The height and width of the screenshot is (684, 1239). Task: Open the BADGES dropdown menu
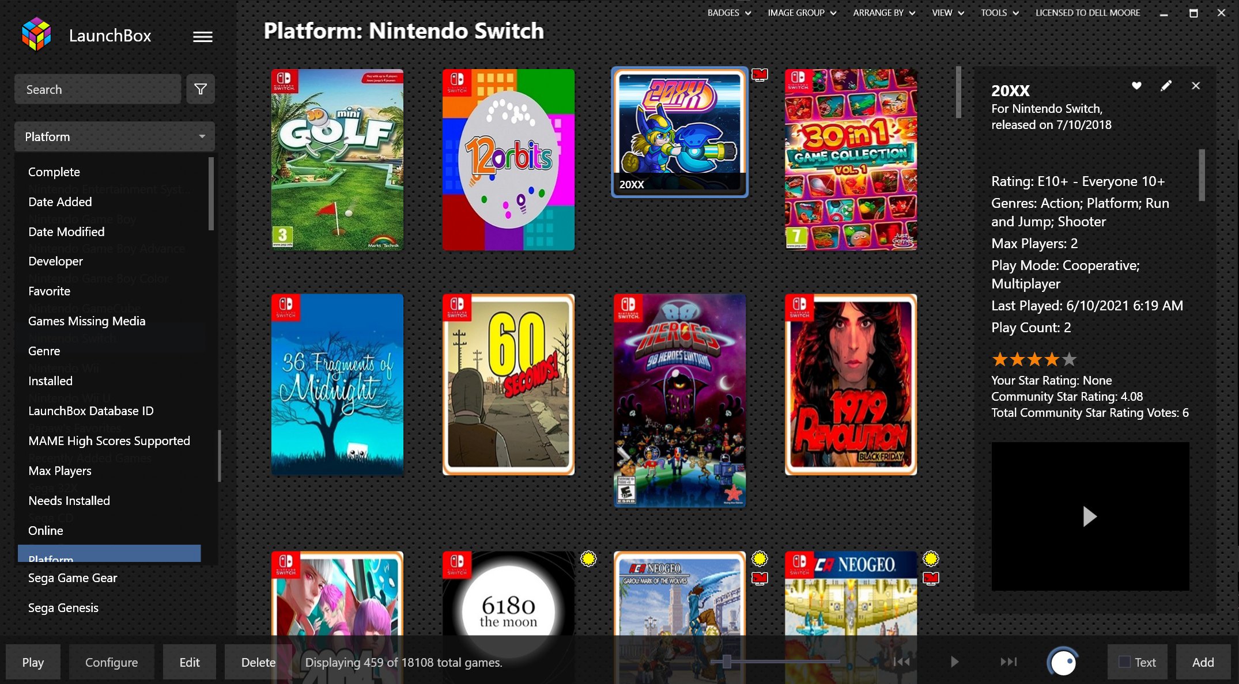pos(729,13)
